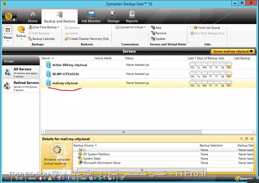Click the Jobs label in status bar
This screenshot has height=183, width=259.
[83, 178]
